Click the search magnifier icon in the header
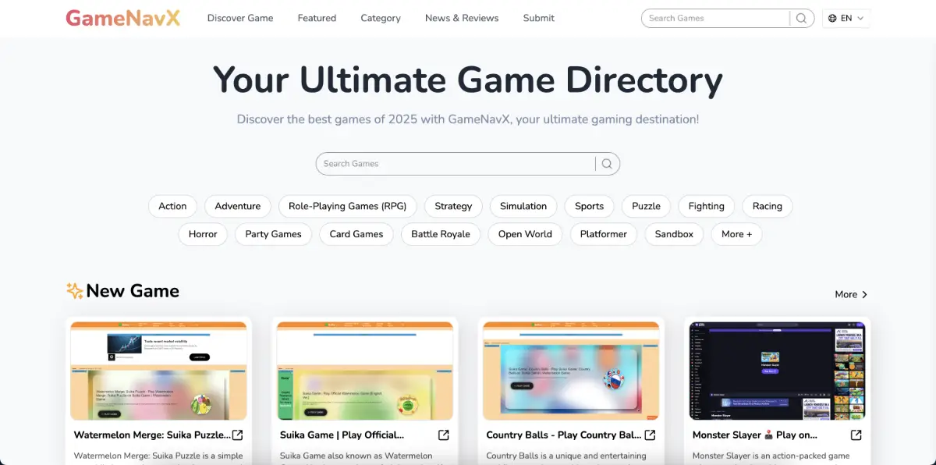 click(801, 18)
